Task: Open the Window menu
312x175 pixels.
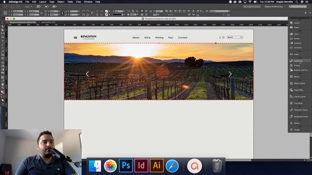Action: 88,2
